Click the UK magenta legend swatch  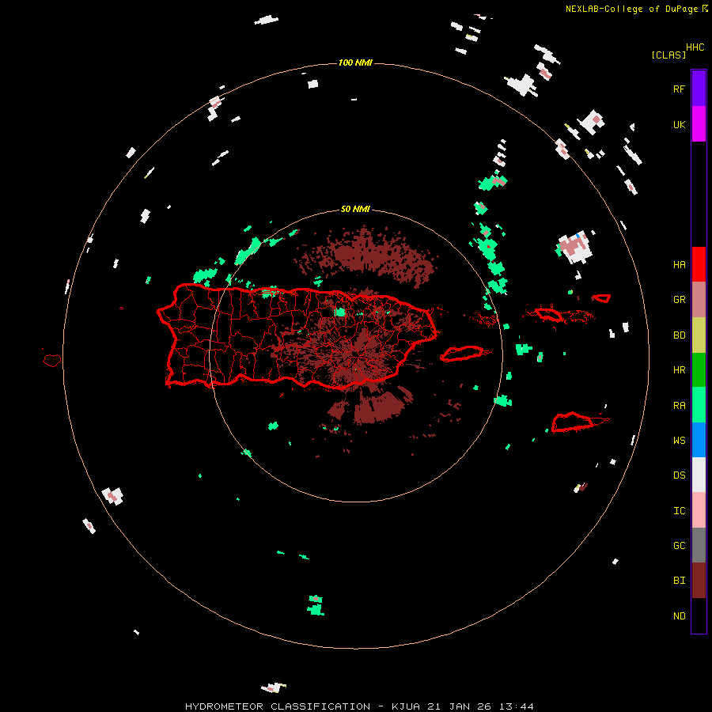[x=699, y=123]
